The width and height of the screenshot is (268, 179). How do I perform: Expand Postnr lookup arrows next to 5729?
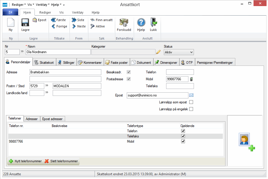pyautogui.click(x=47, y=86)
